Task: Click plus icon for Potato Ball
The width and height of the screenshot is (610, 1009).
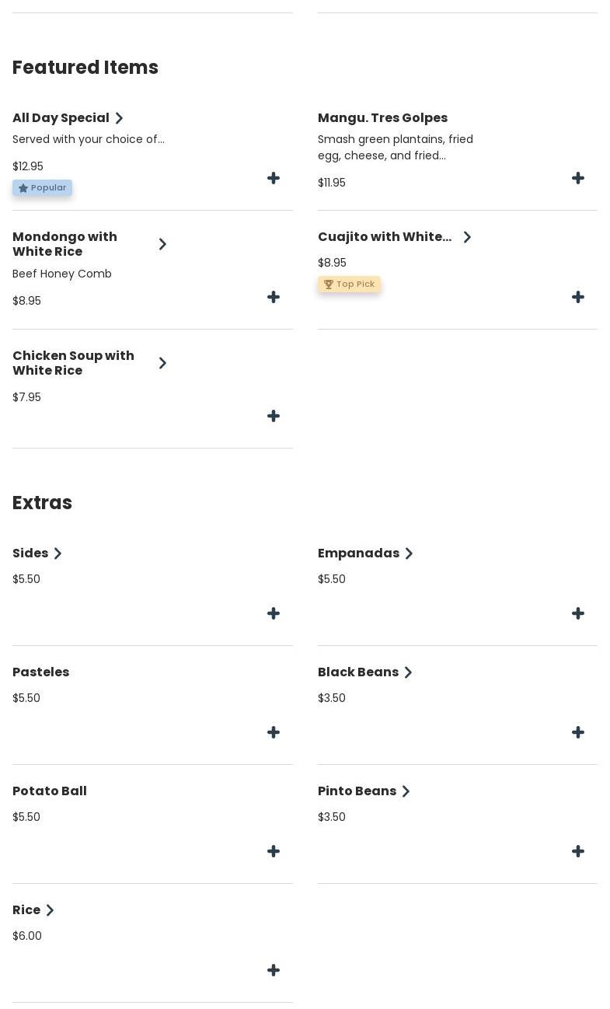Action: tap(274, 852)
